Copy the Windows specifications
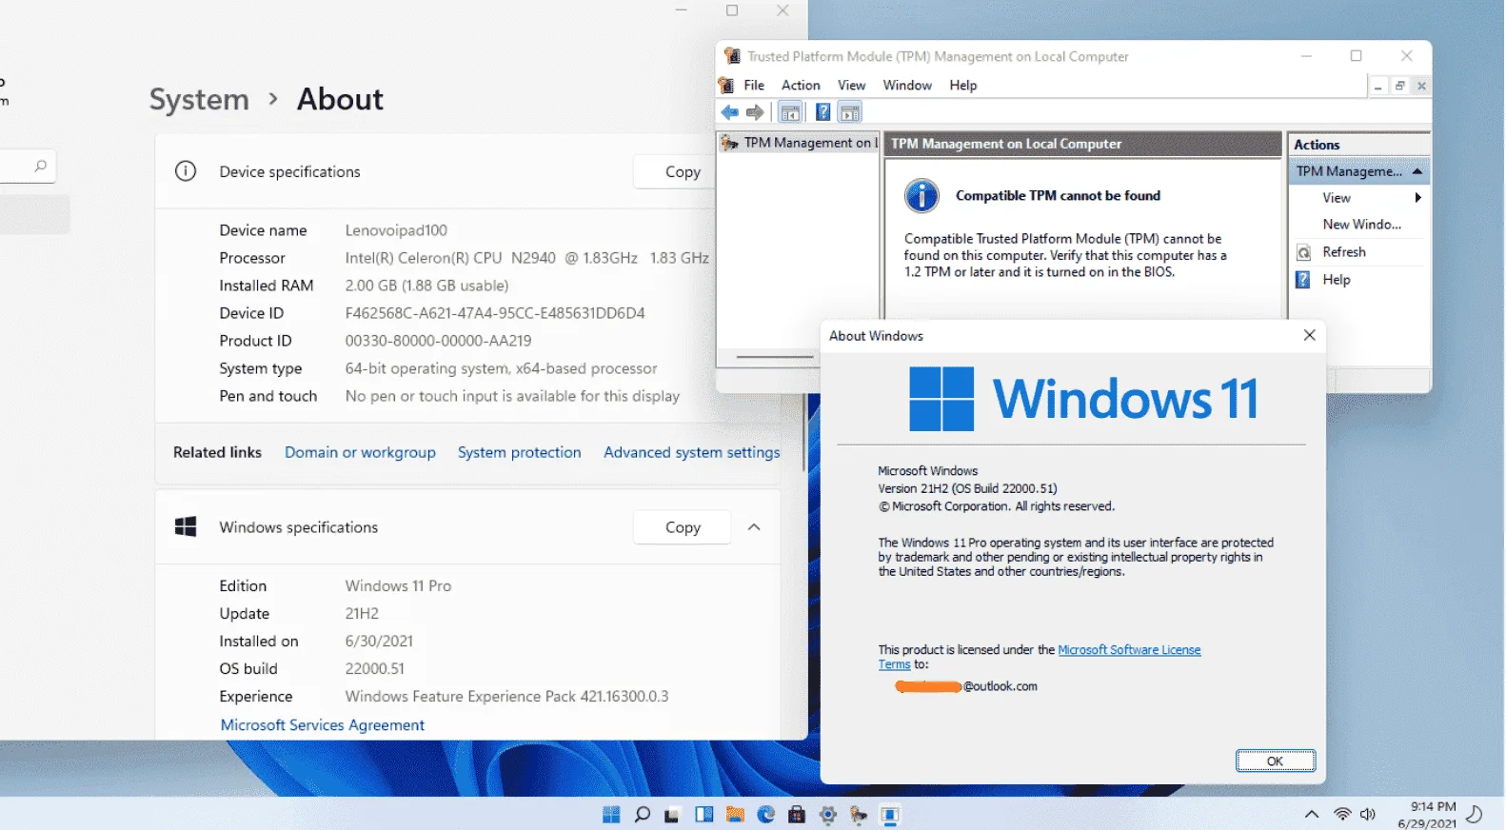This screenshot has height=830, width=1506. [683, 526]
